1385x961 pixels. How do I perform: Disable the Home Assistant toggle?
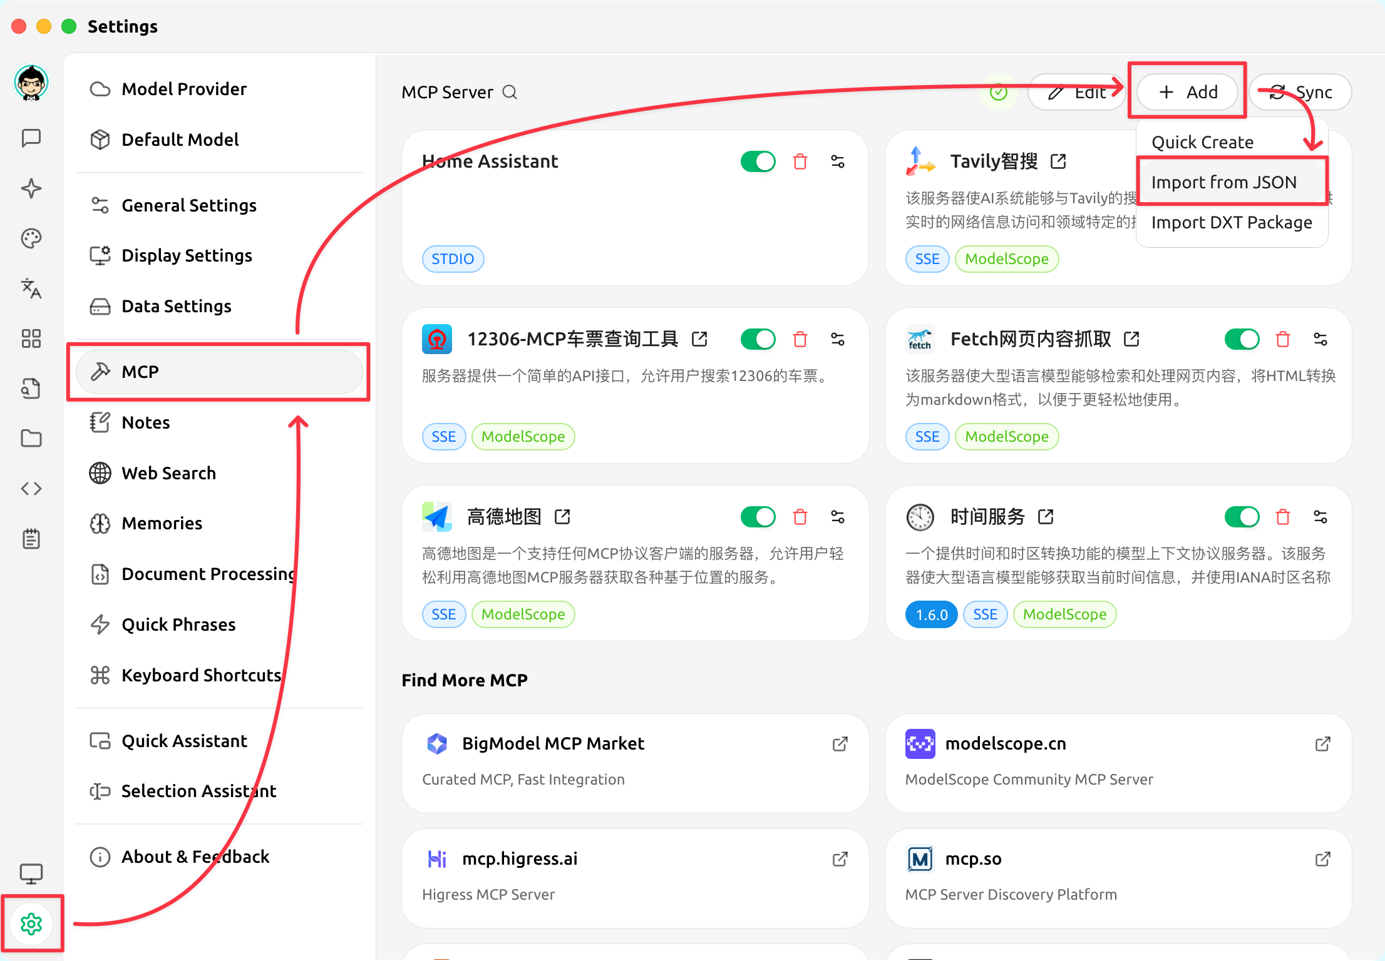(758, 161)
